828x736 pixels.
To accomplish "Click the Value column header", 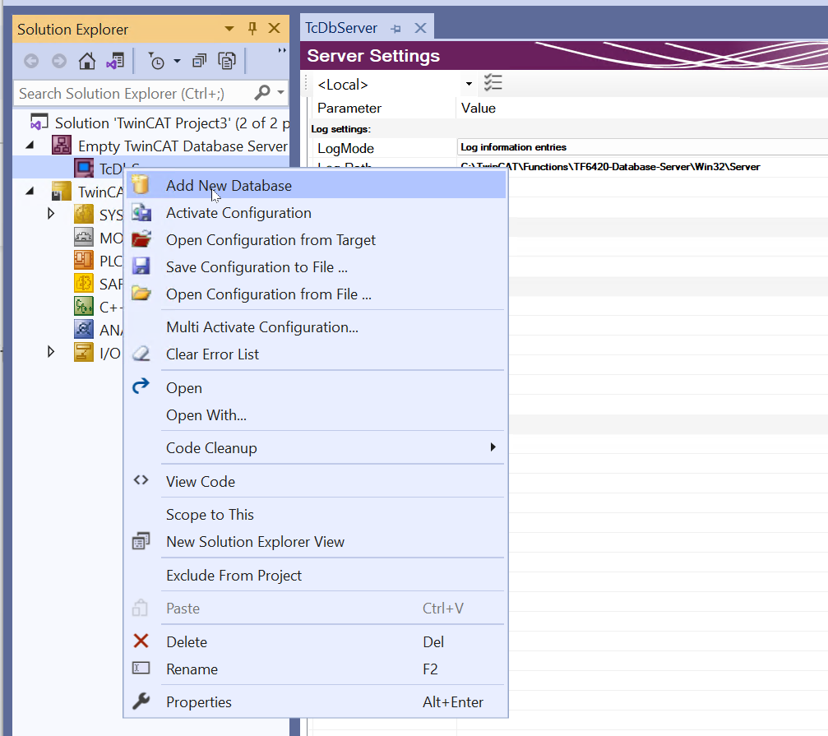I will click(479, 109).
